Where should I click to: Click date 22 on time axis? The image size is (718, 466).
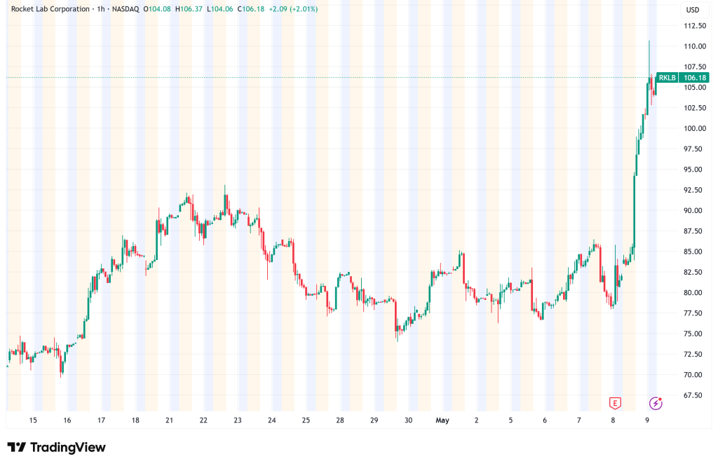tap(203, 420)
